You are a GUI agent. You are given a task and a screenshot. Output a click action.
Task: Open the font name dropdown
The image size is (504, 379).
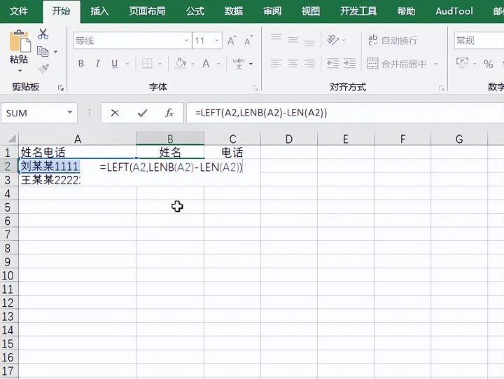(x=186, y=41)
